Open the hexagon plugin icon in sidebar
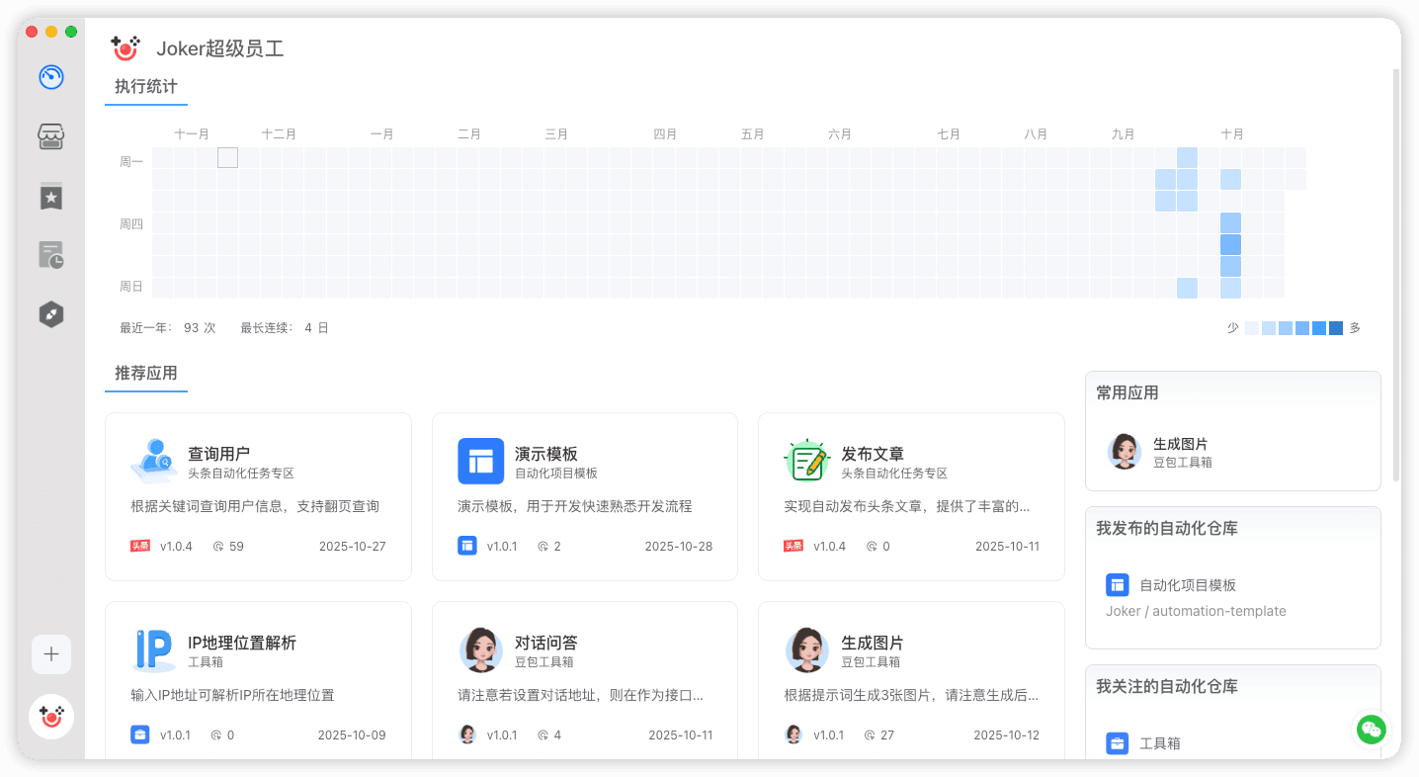Screen dimensions: 1419x777 (51, 314)
